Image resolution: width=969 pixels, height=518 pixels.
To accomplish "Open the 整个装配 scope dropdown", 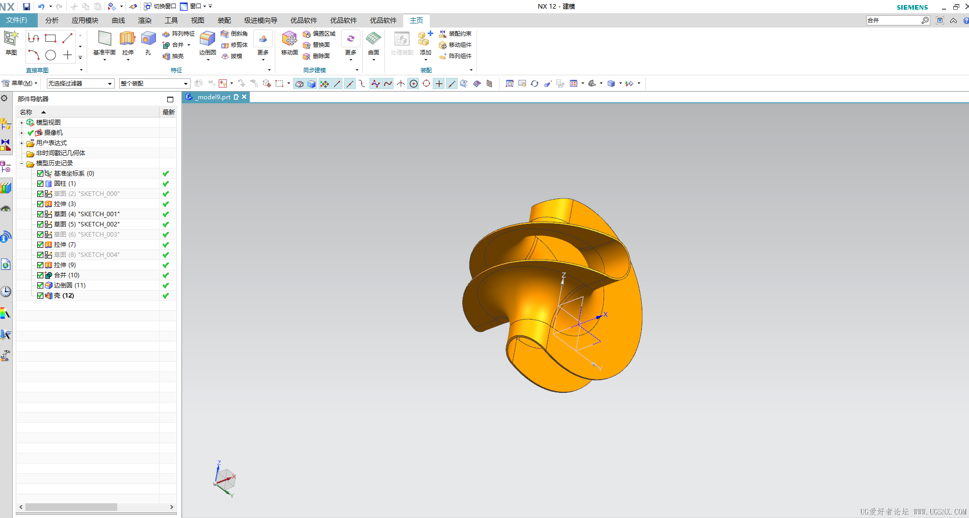I will pos(154,83).
